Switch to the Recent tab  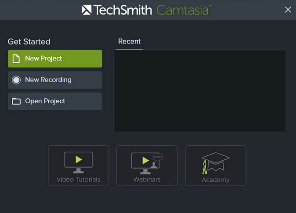point(129,42)
